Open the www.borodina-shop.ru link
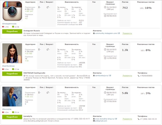Viewport: 162px width, 125px height. (x=105, y=119)
